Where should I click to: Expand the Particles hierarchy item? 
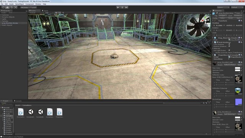(1, 21)
